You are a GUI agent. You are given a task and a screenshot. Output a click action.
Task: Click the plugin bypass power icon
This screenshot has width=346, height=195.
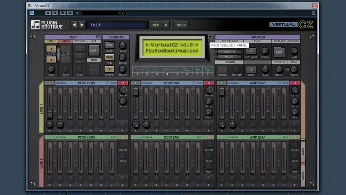click(x=32, y=13)
